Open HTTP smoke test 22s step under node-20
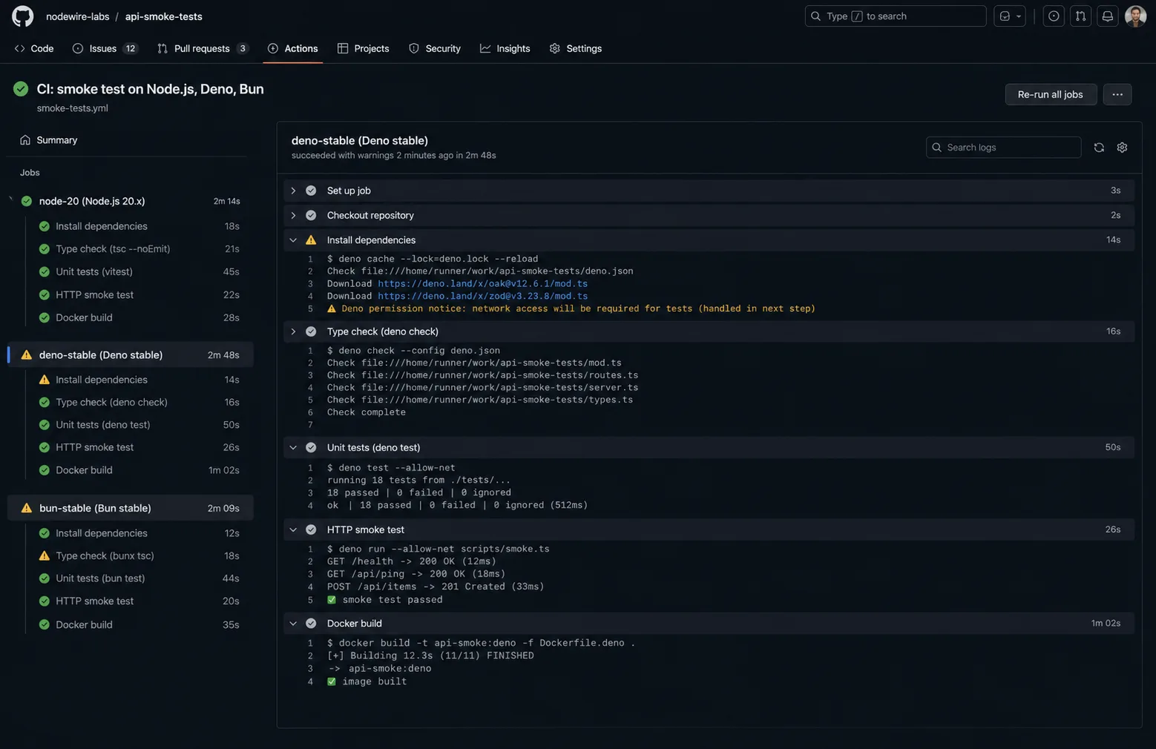Screen dimensions: 1156x749 [139, 295]
